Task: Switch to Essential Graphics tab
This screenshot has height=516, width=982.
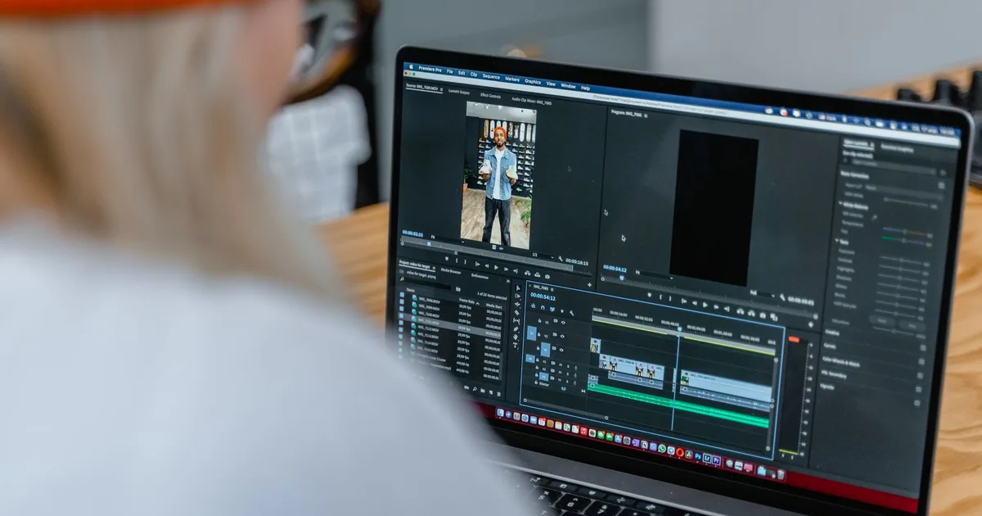Action: pos(898,149)
